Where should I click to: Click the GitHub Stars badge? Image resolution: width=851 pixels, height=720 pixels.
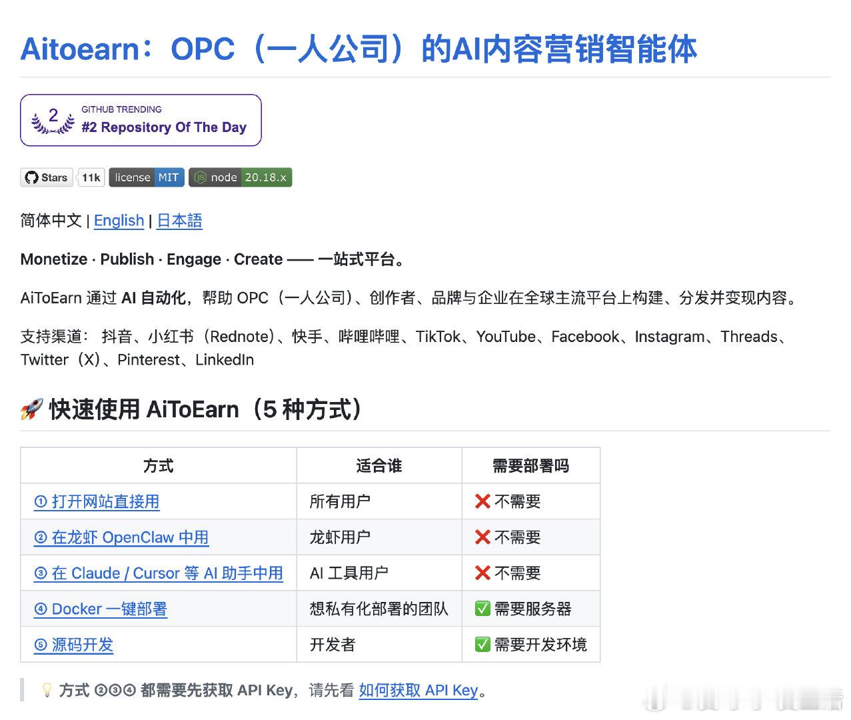pyautogui.click(x=47, y=177)
